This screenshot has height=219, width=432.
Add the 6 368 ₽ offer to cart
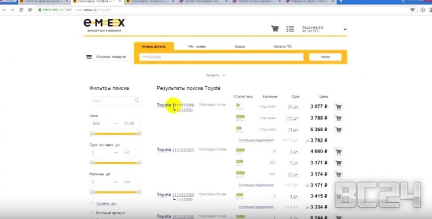[339, 130]
